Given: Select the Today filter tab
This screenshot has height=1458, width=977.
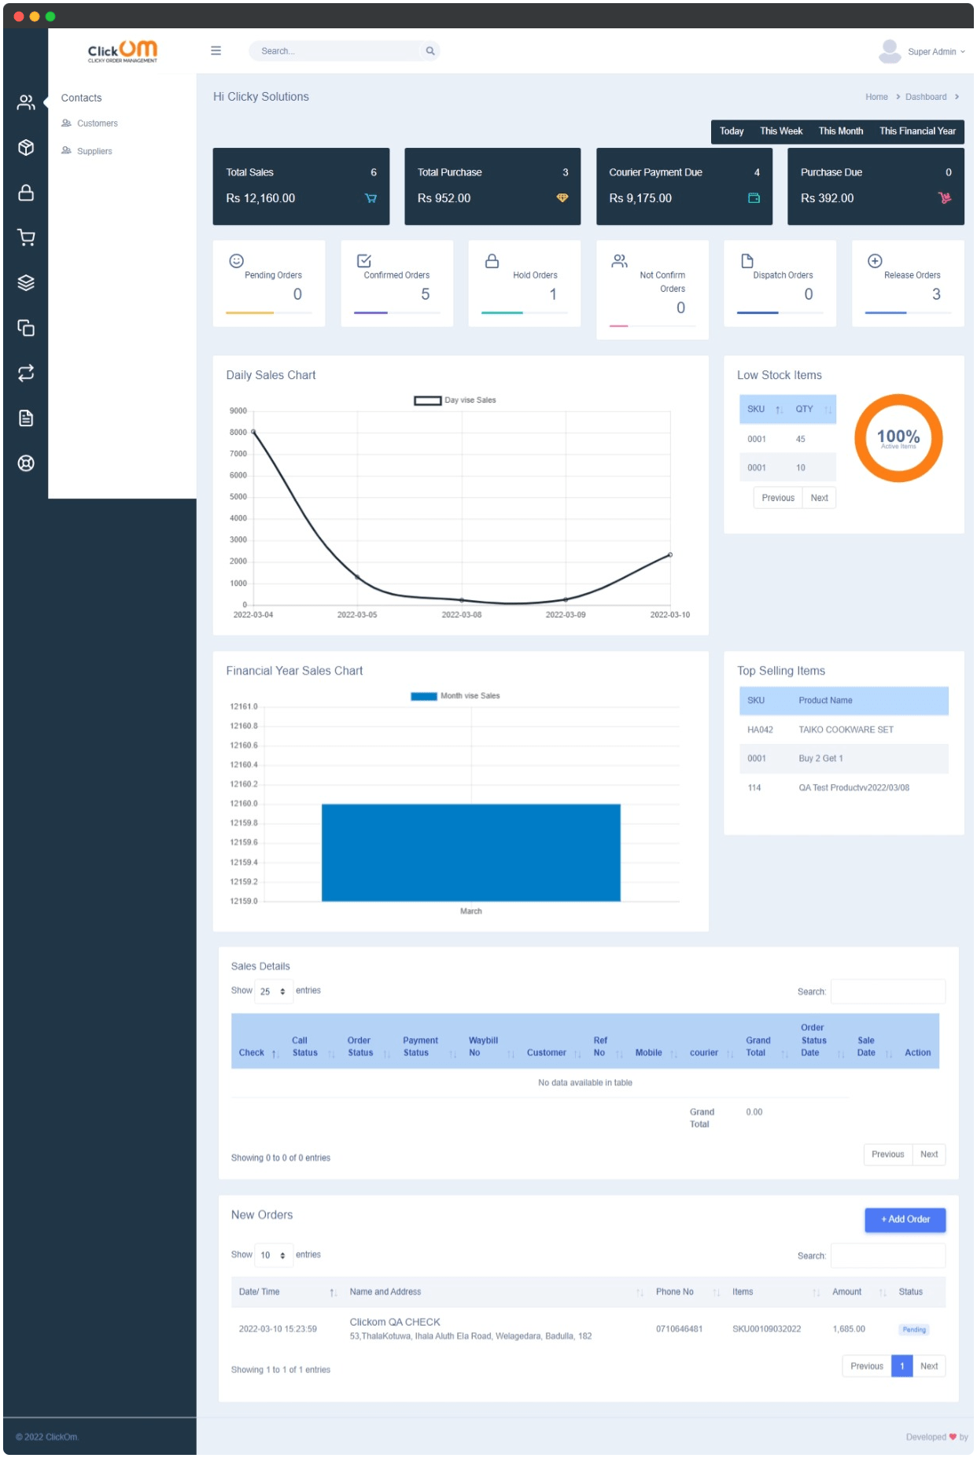Looking at the screenshot, I should pyautogui.click(x=732, y=131).
